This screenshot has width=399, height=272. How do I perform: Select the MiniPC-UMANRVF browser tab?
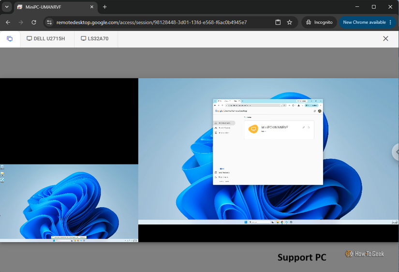tap(55, 7)
